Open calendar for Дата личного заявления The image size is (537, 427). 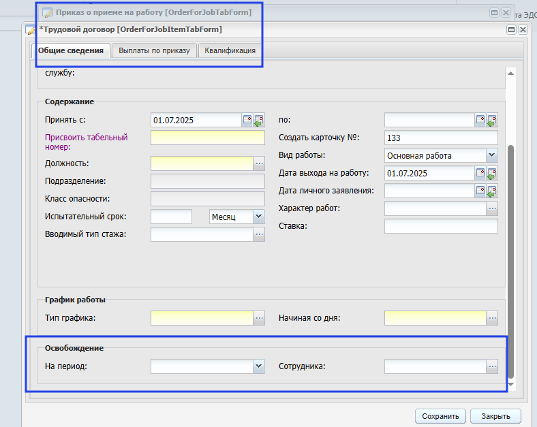pyautogui.click(x=480, y=191)
